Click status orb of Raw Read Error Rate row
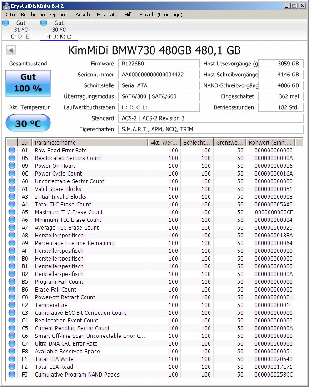The height and width of the screenshot is (387, 309). (x=12, y=150)
